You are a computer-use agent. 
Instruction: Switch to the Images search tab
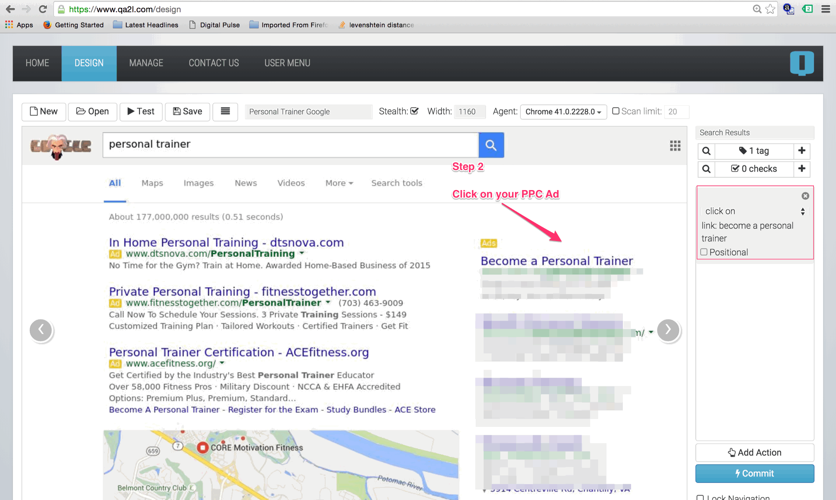199,183
